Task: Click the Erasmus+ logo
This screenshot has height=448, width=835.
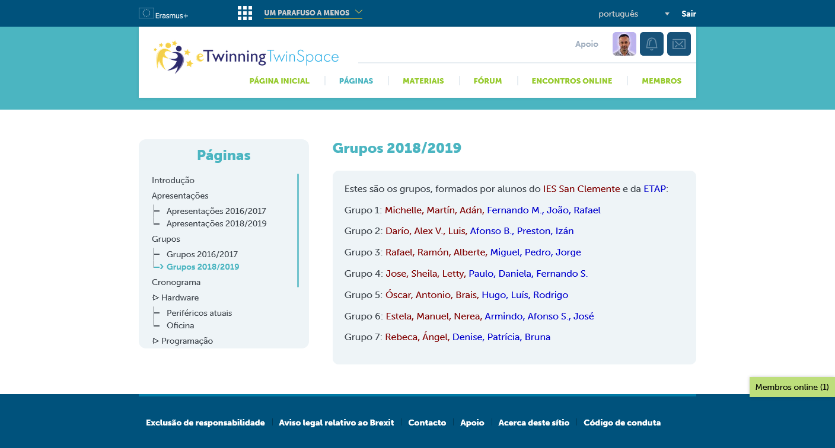Action: click(163, 14)
